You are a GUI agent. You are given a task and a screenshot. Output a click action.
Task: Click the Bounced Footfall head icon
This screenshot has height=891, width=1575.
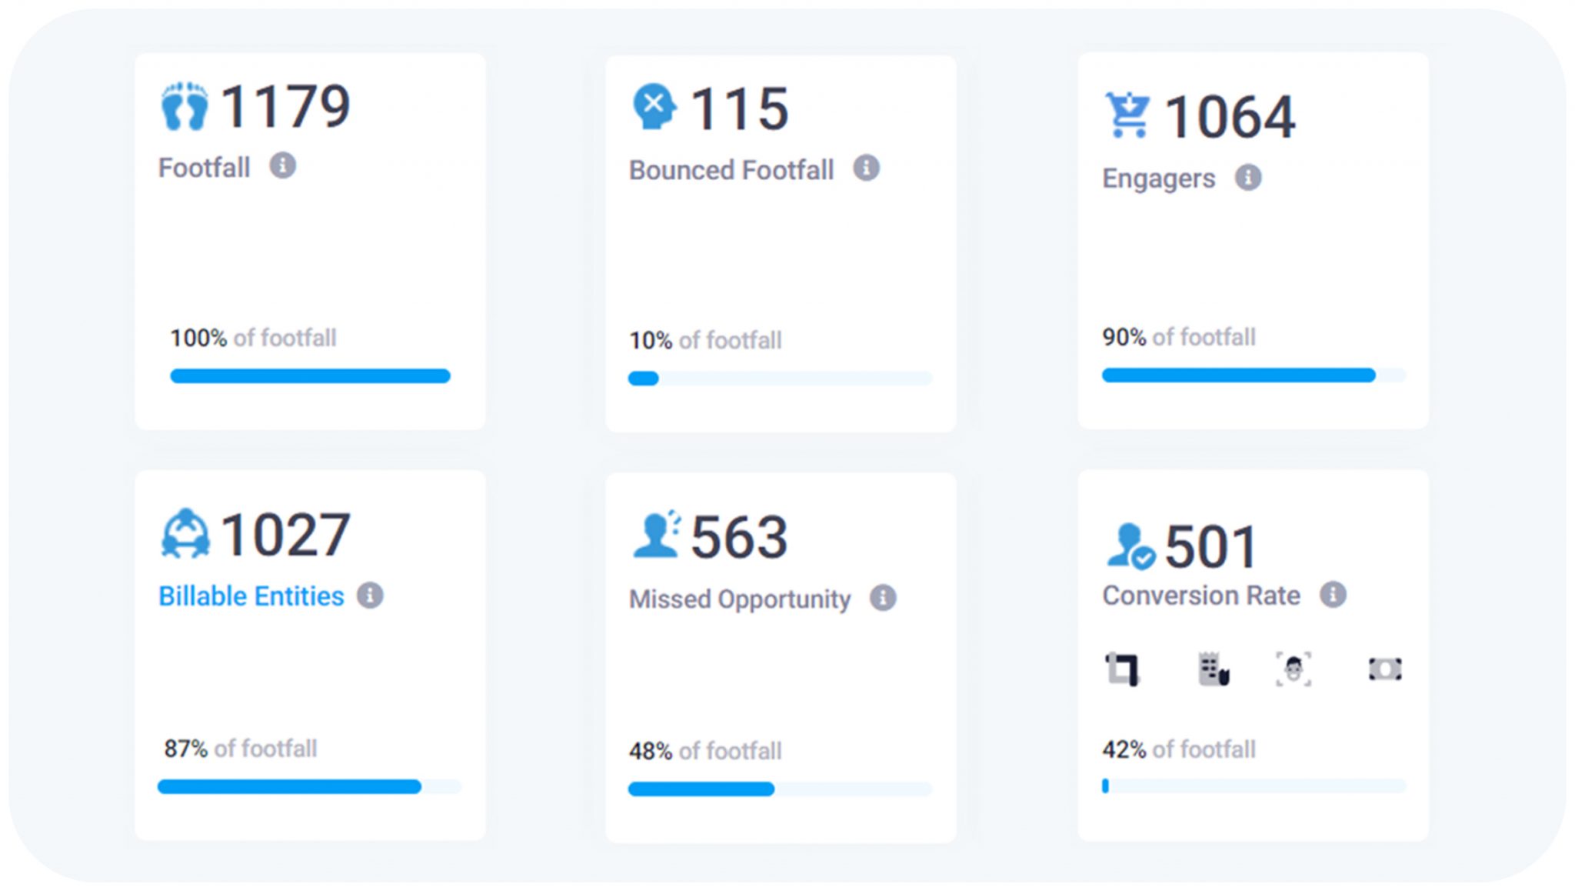coord(654,106)
